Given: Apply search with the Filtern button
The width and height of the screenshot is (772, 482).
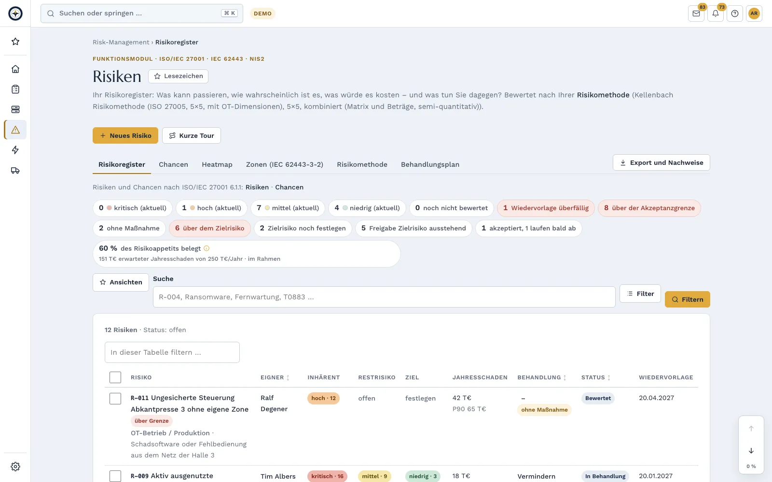Looking at the screenshot, I should pos(688,299).
